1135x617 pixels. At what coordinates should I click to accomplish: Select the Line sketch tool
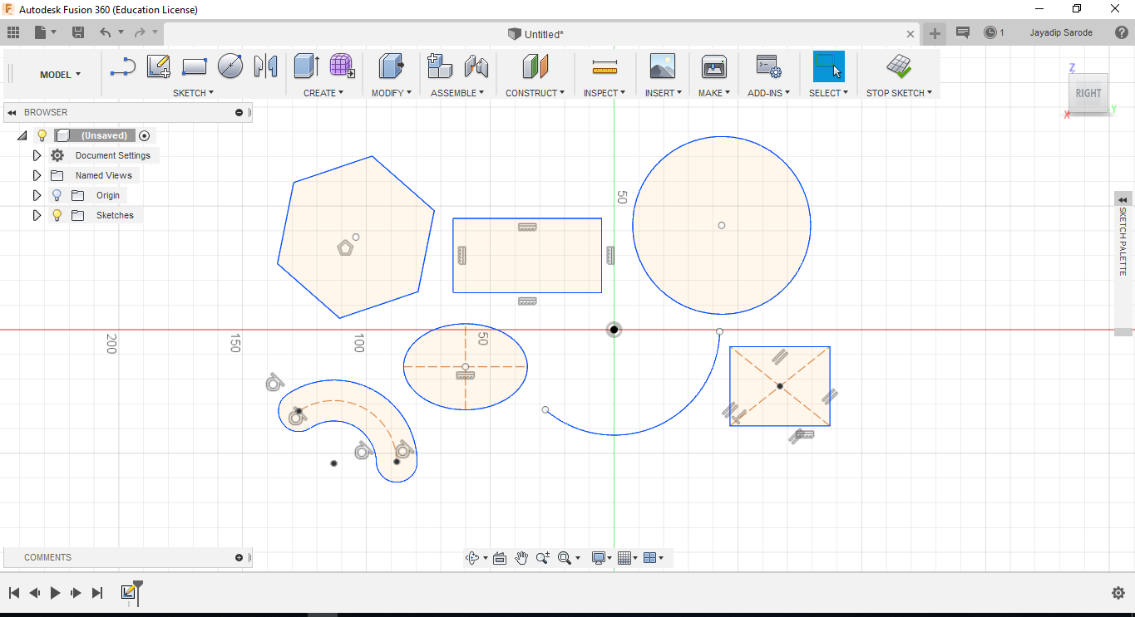[x=122, y=67]
